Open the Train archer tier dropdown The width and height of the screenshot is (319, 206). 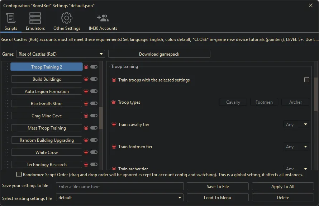[296, 168]
